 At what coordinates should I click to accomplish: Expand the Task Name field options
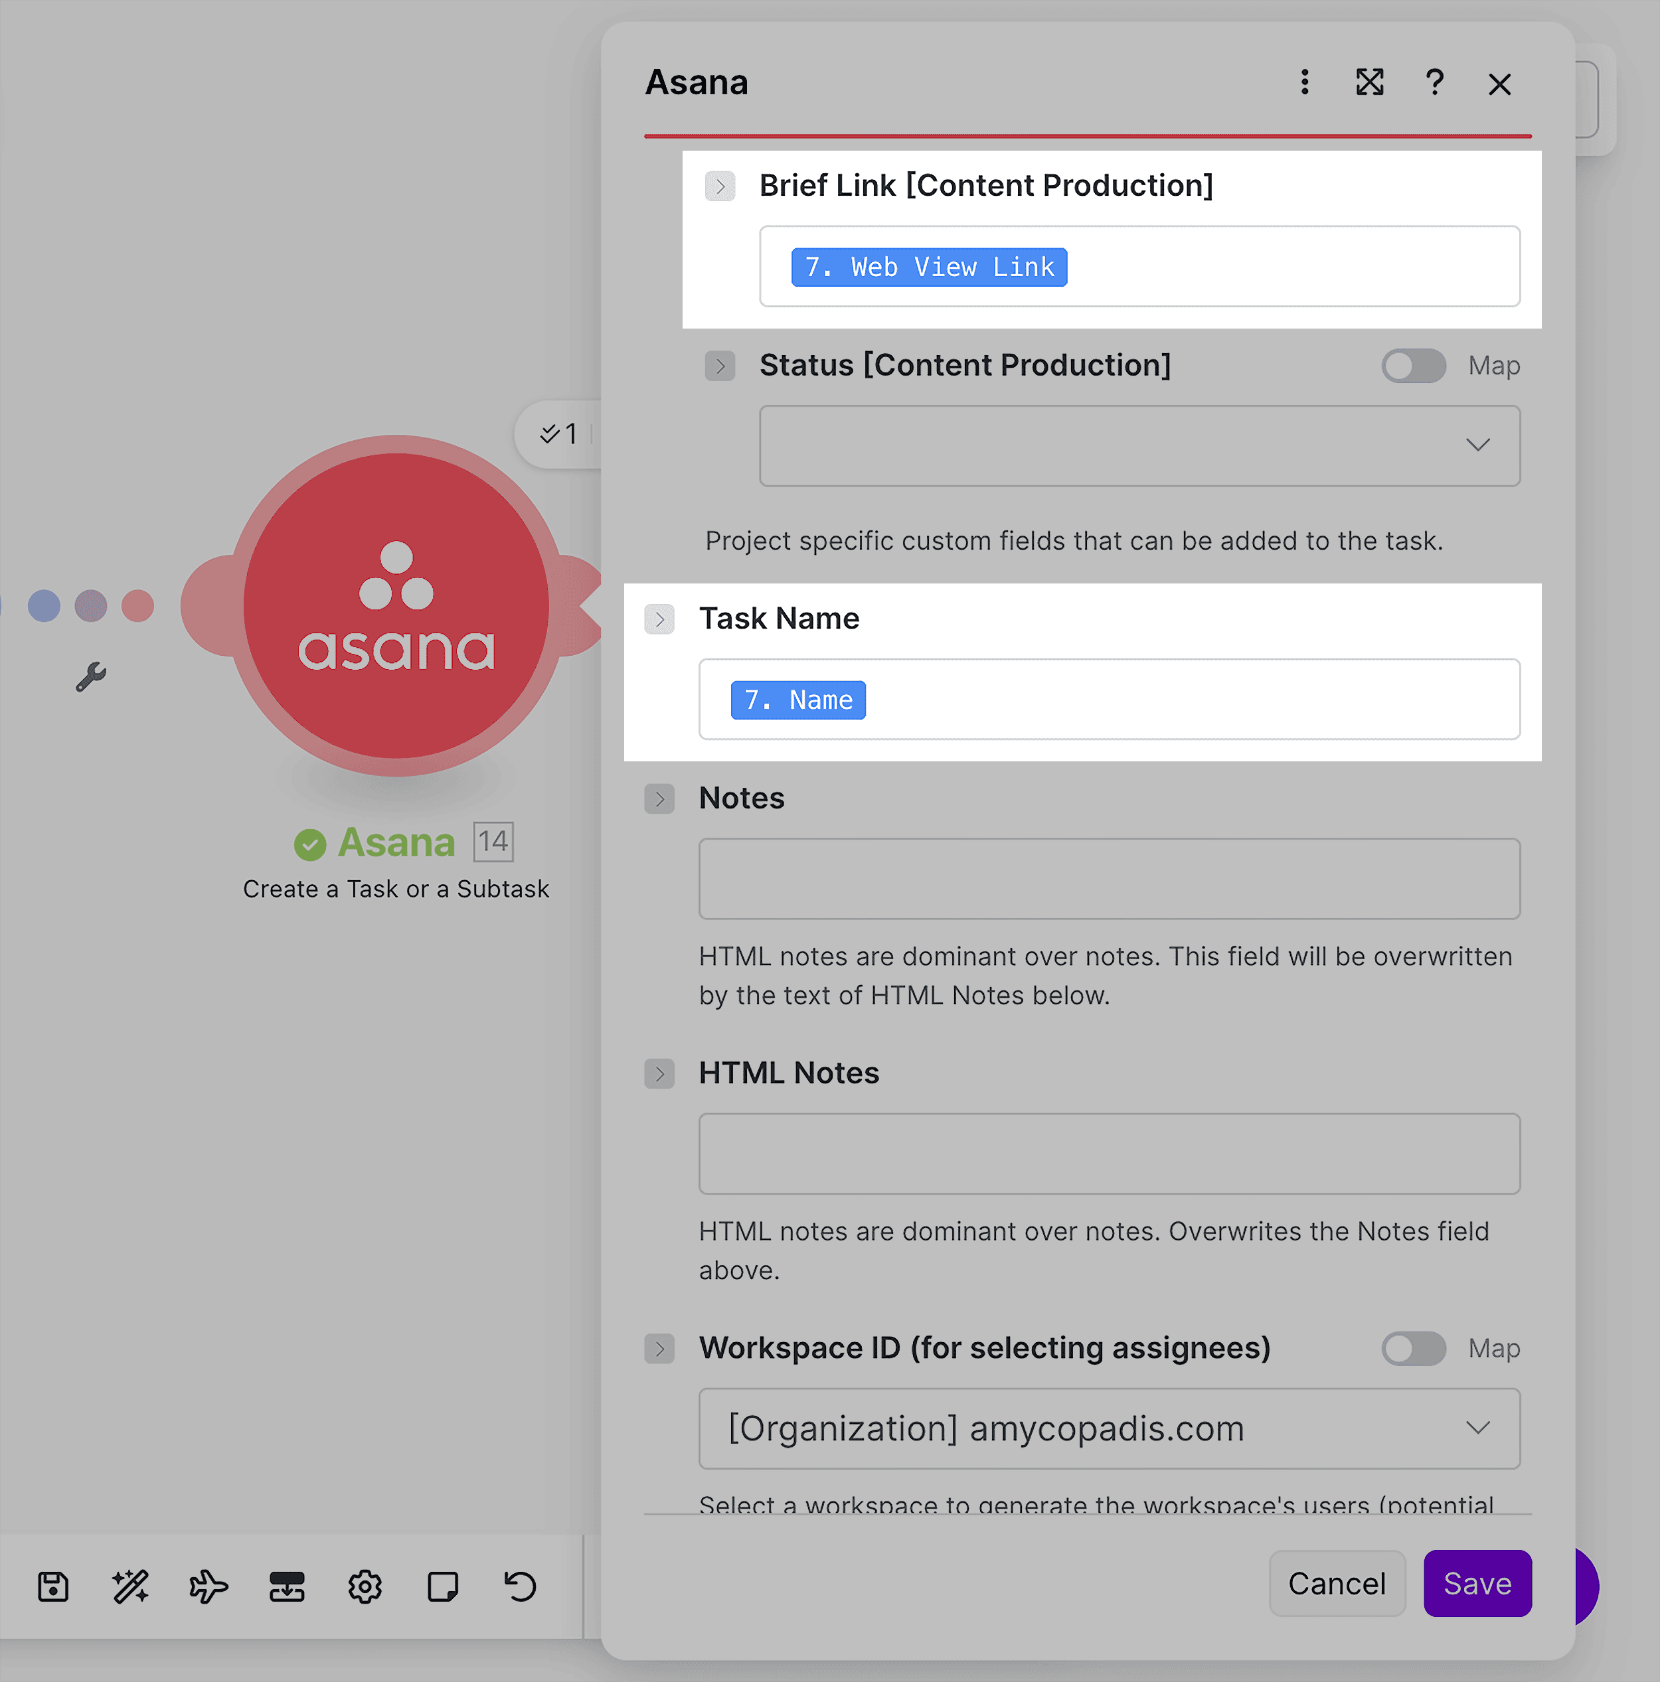click(x=660, y=619)
